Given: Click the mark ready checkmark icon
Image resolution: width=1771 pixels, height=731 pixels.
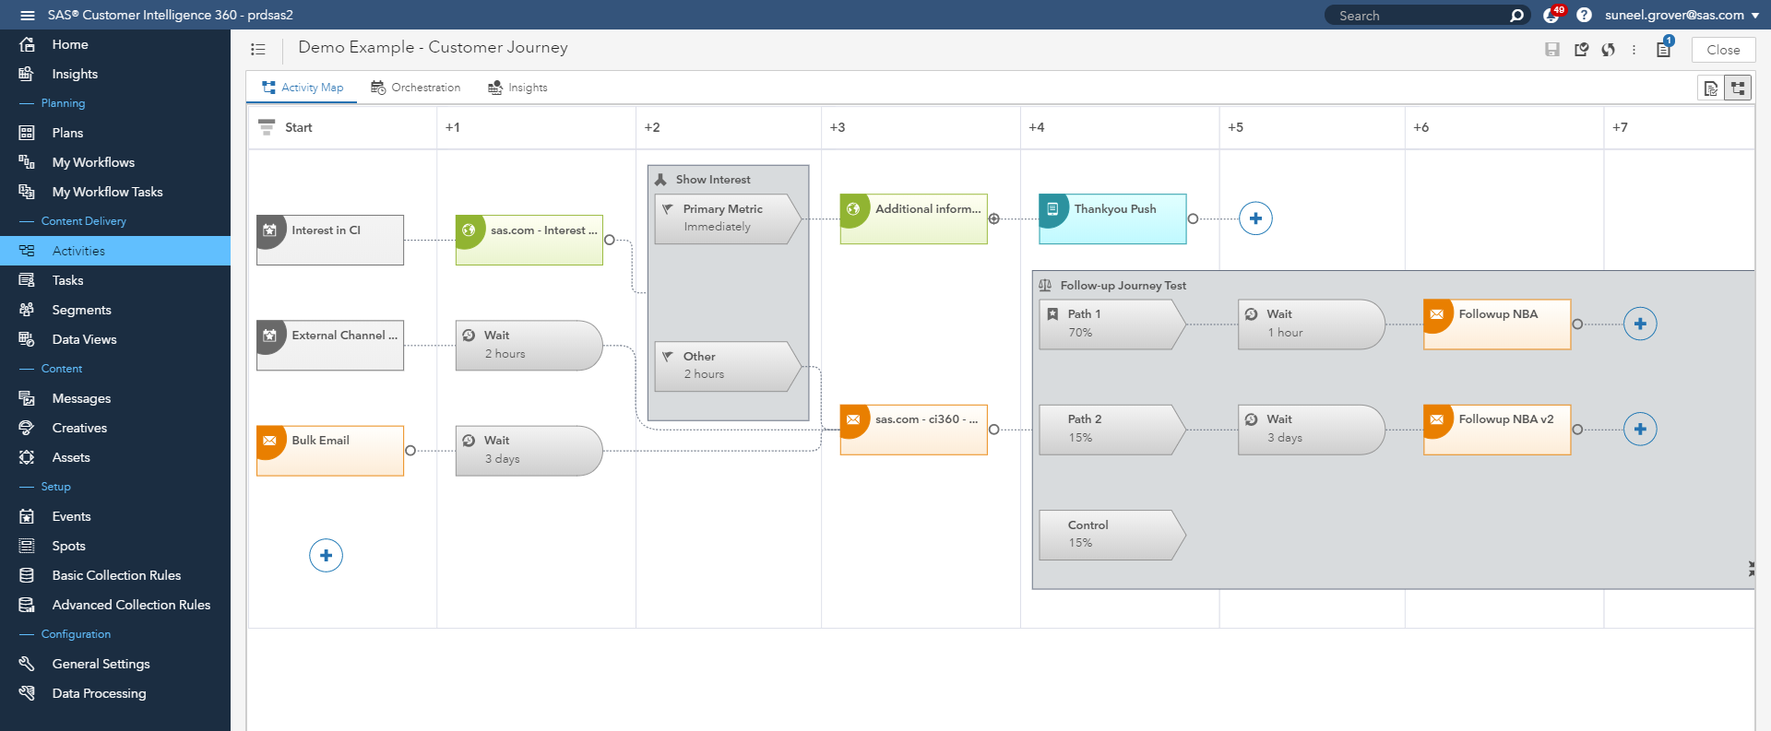Looking at the screenshot, I should pyautogui.click(x=1581, y=50).
